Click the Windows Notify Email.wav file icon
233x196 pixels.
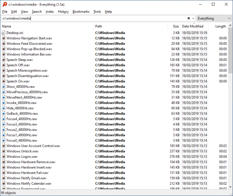(x=4, y=178)
